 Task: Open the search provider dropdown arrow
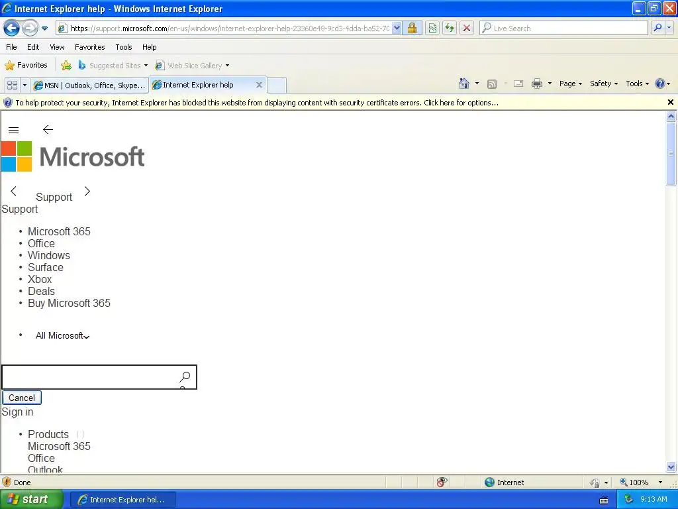pos(669,28)
